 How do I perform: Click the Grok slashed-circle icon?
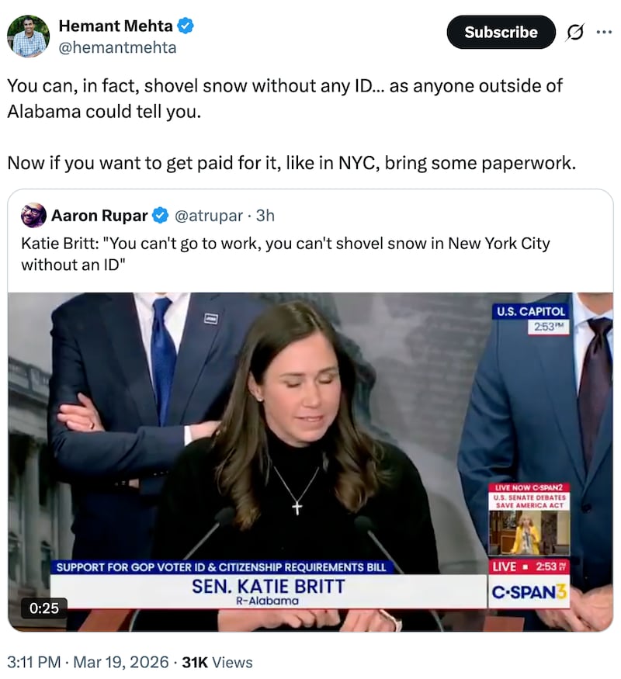coord(574,33)
